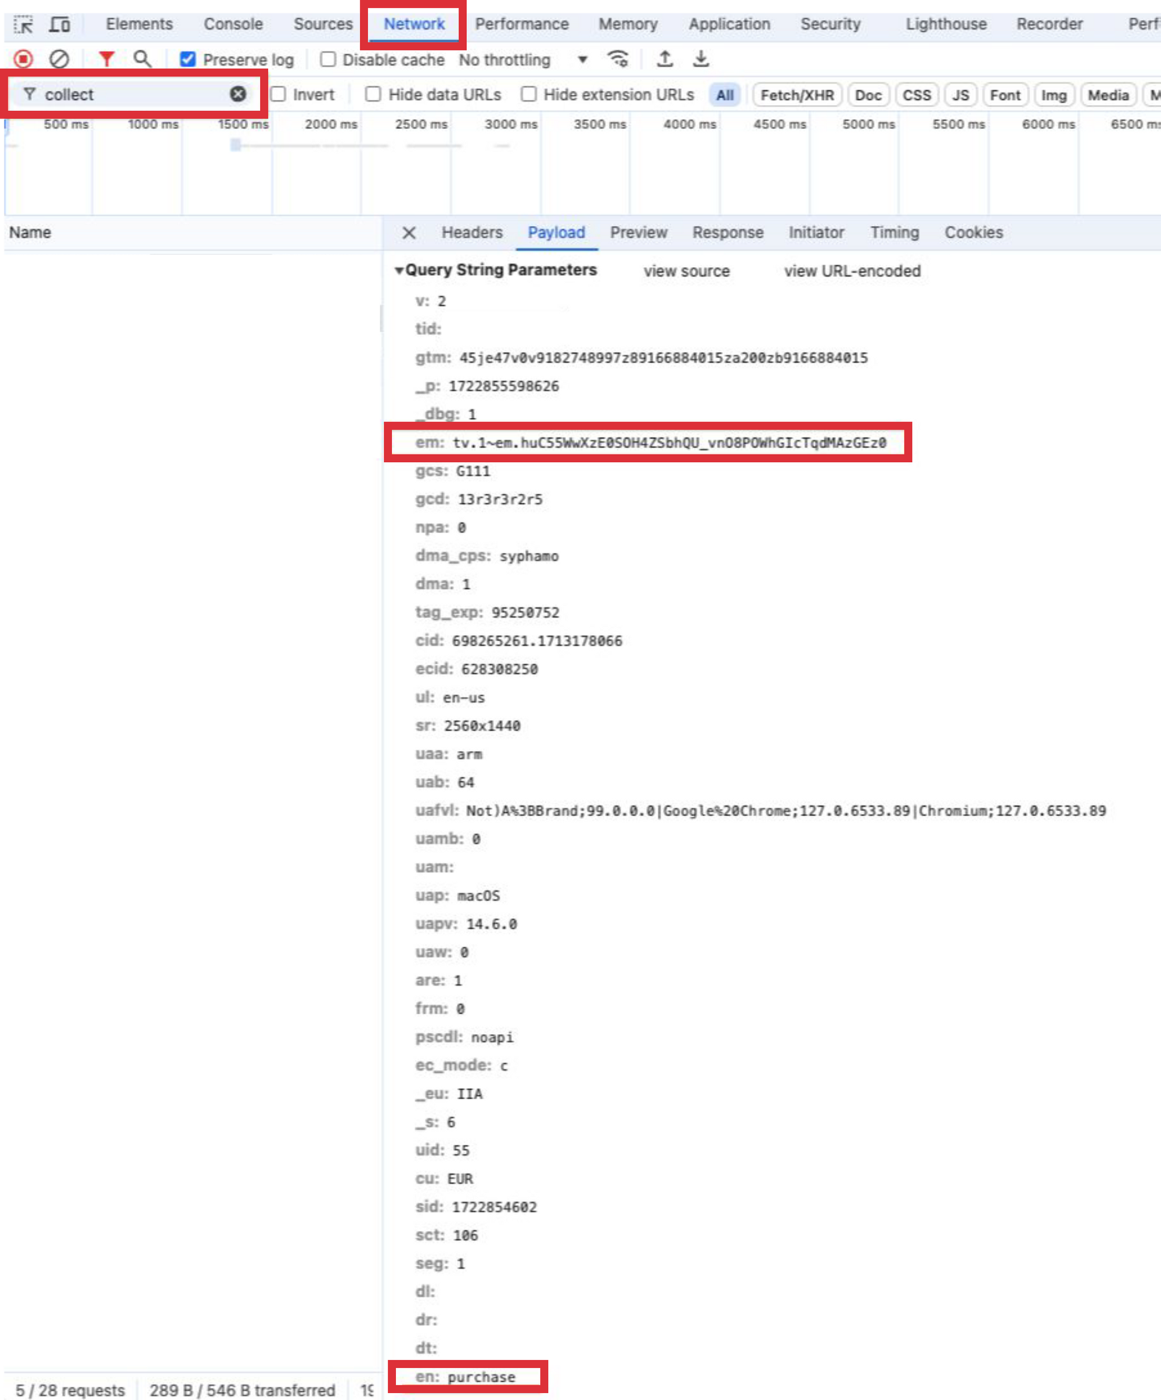This screenshot has width=1161, height=1400.
Task: Toggle the red filter funnel icon
Action: (x=106, y=59)
